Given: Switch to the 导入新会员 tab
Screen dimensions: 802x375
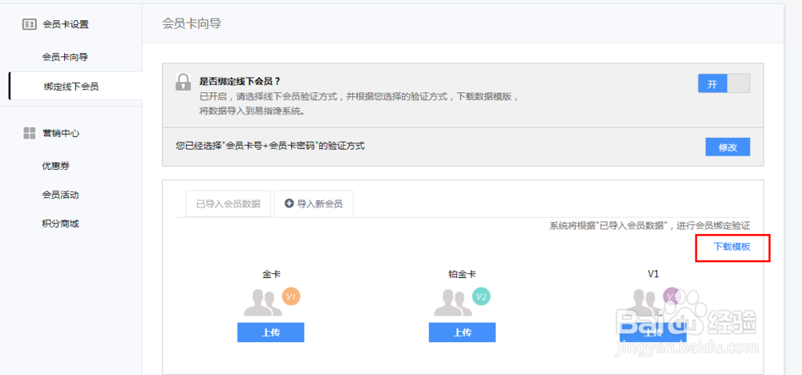Looking at the screenshot, I should (314, 204).
